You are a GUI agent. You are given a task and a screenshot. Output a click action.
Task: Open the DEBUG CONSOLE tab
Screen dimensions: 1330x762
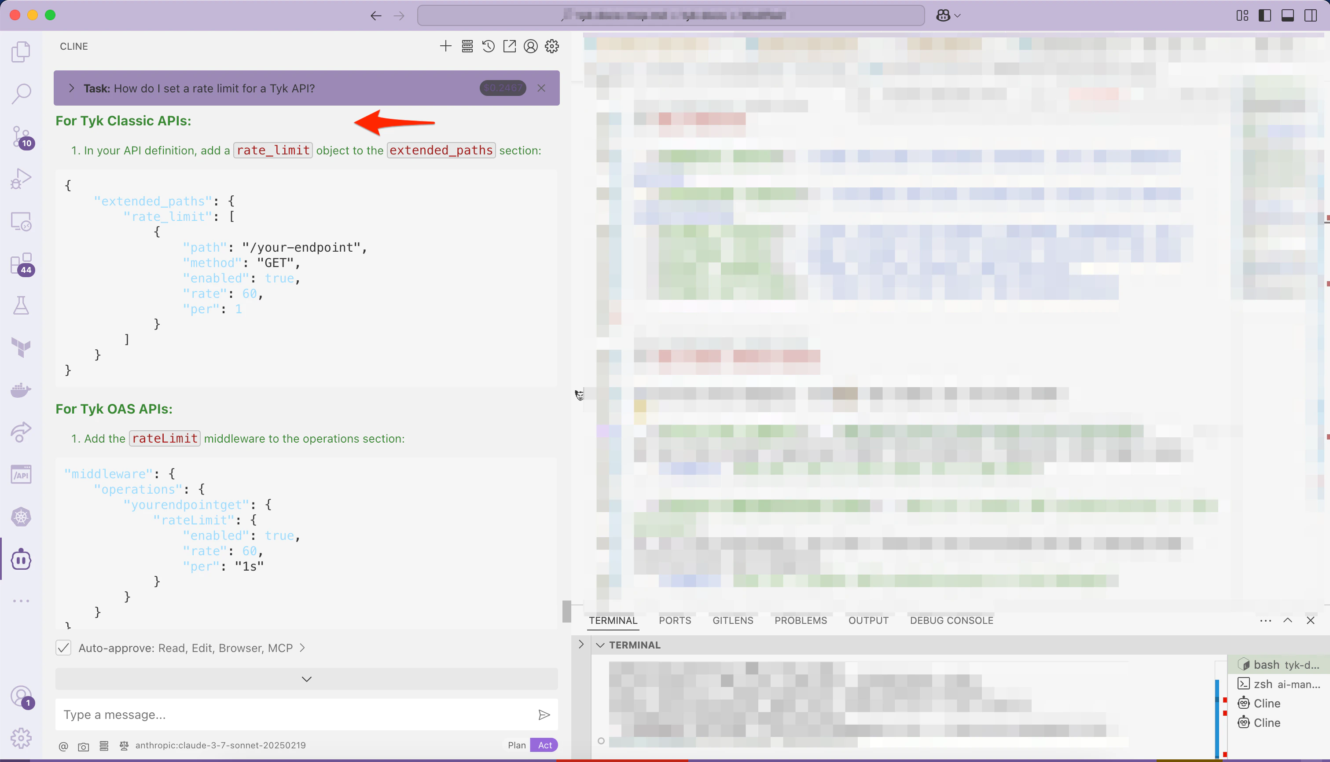coord(951,620)
